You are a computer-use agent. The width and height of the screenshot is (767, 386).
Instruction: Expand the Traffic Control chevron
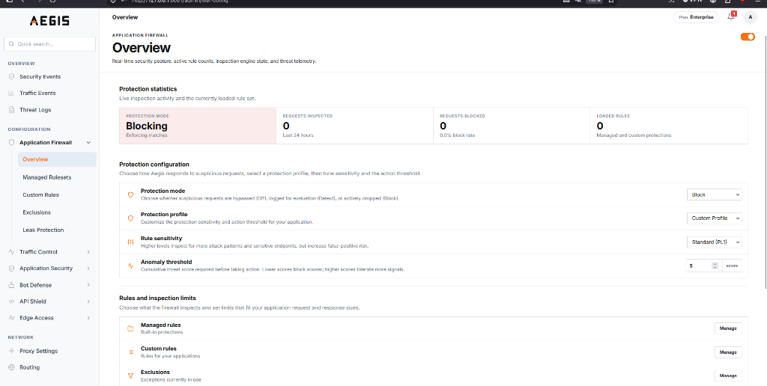tap(88, 252)
